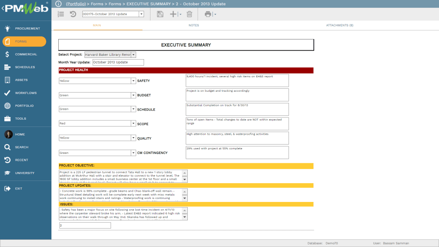Click the plus icon to add record
439x247 pixels.
(173, 14)
